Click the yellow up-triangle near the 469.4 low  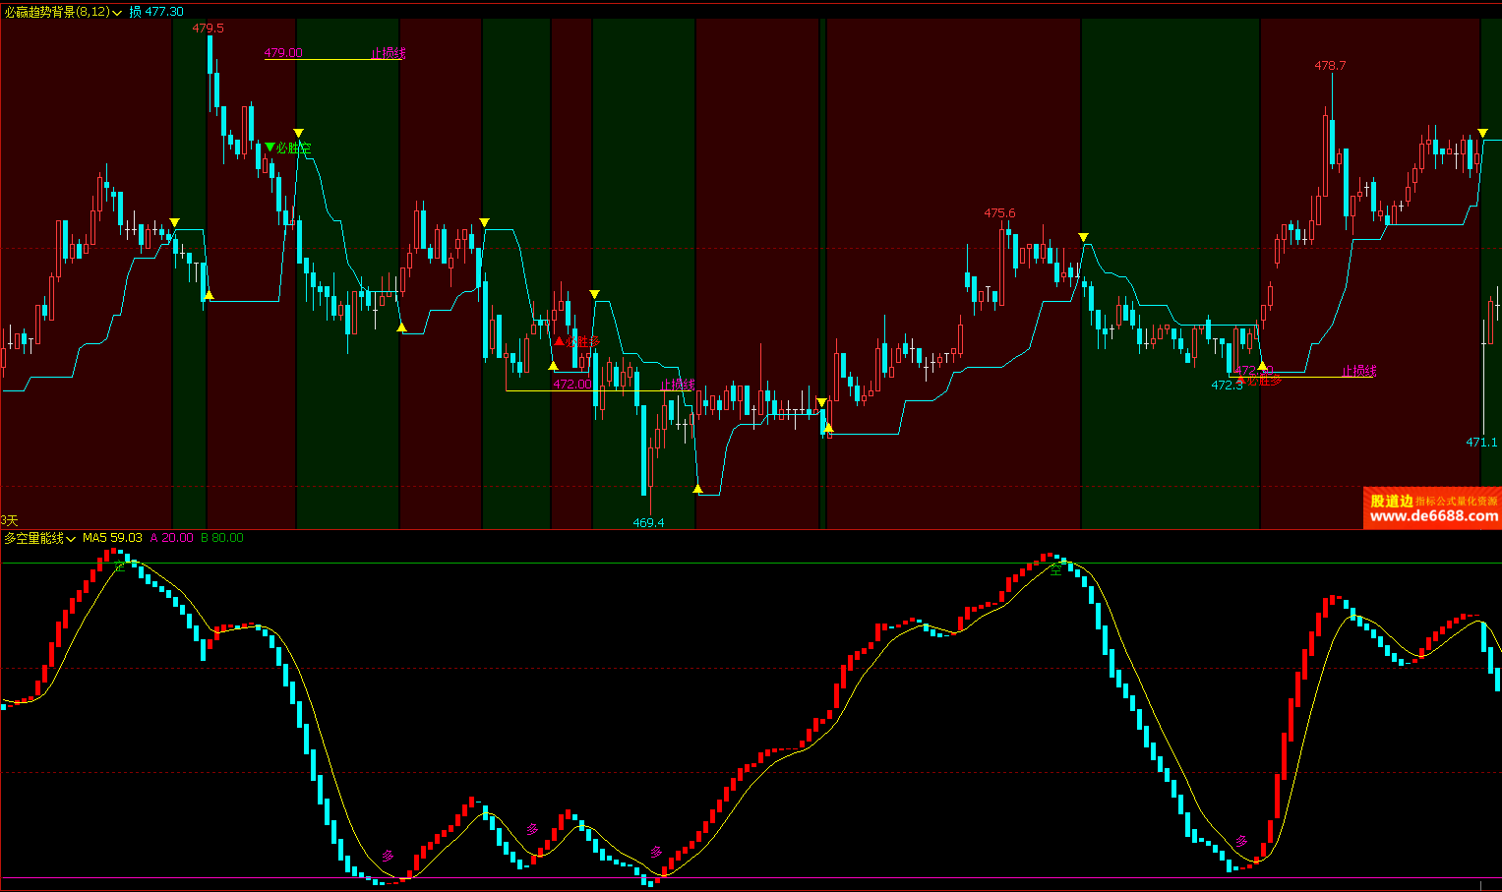coord(697,489)
